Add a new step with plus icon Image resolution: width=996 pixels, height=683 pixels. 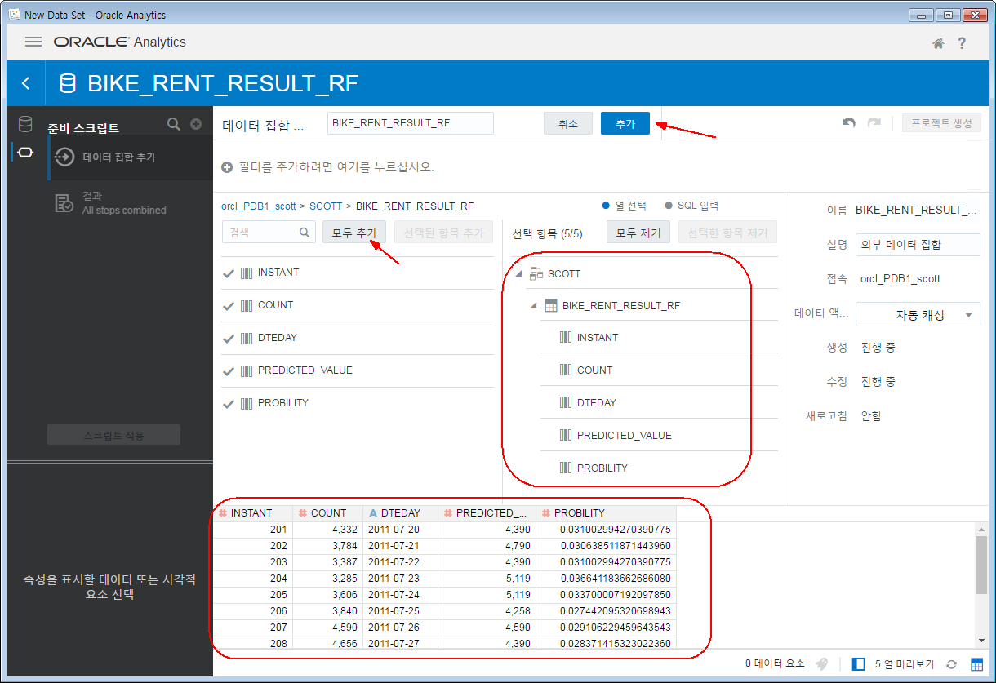tap(196, 124)
